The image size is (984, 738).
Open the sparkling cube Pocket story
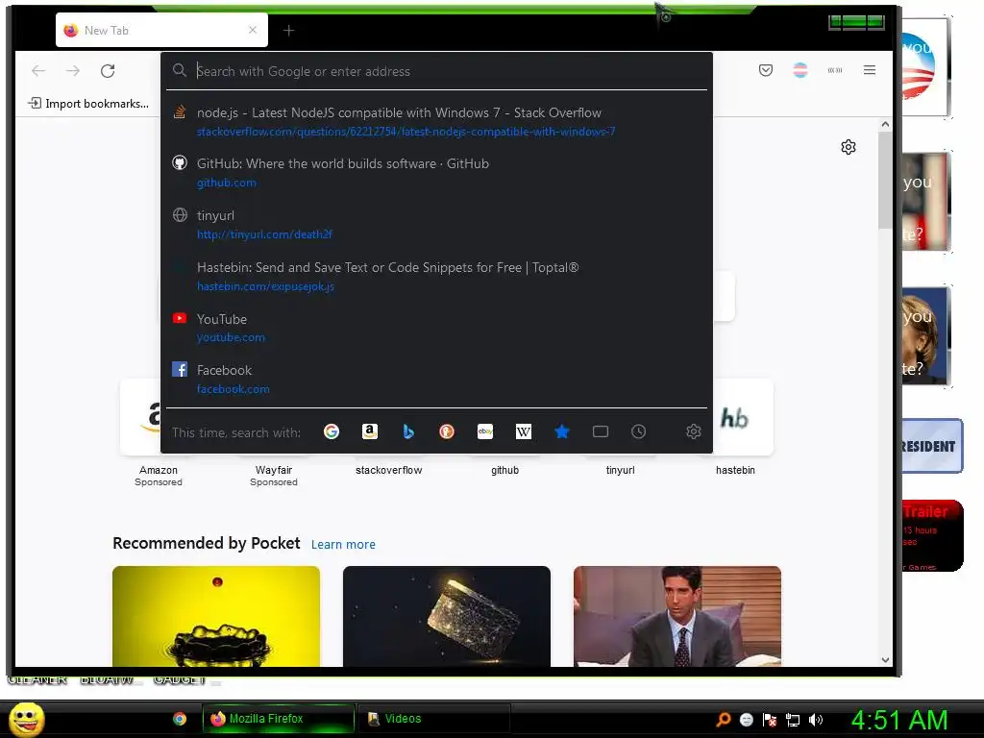click(x=447, y=616)
